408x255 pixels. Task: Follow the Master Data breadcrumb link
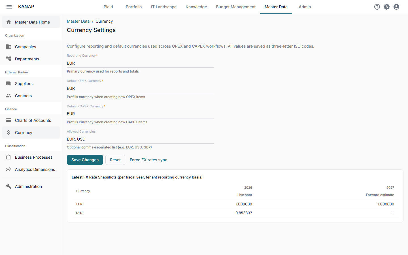78,21
